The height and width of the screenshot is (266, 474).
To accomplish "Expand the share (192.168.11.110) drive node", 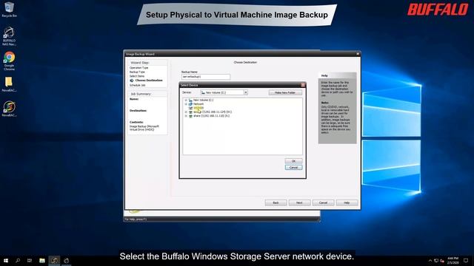I will click(x=186, y=116).
